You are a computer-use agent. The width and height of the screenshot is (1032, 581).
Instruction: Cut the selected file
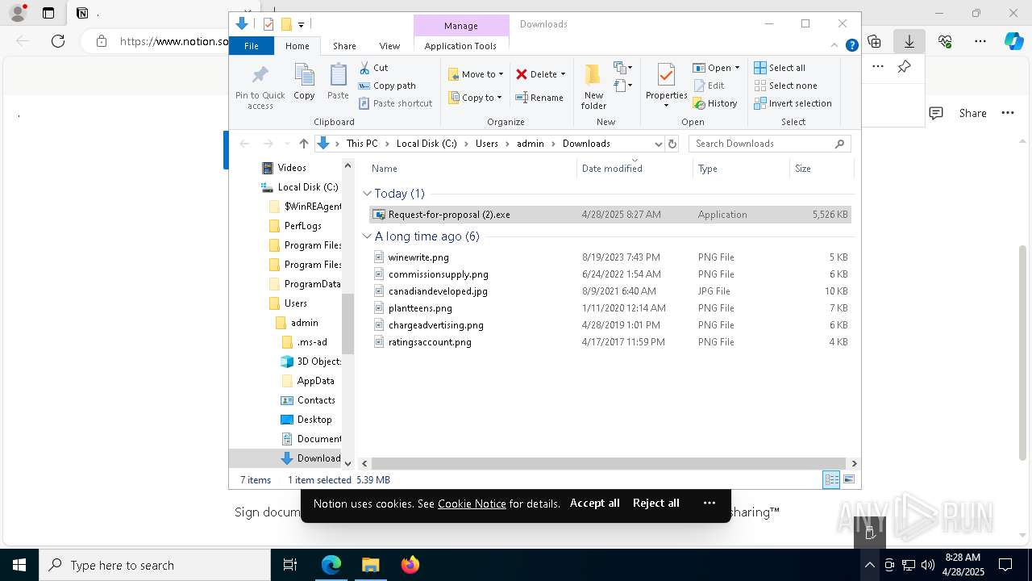[x=373, y=68]
